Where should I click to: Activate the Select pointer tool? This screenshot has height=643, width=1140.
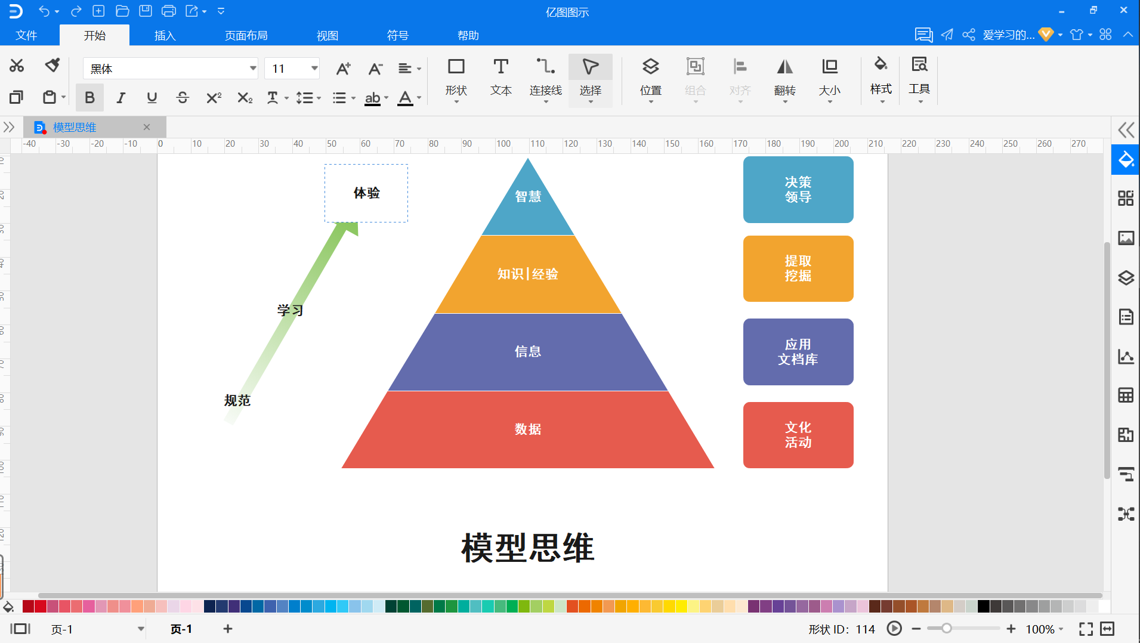(591, 79)
